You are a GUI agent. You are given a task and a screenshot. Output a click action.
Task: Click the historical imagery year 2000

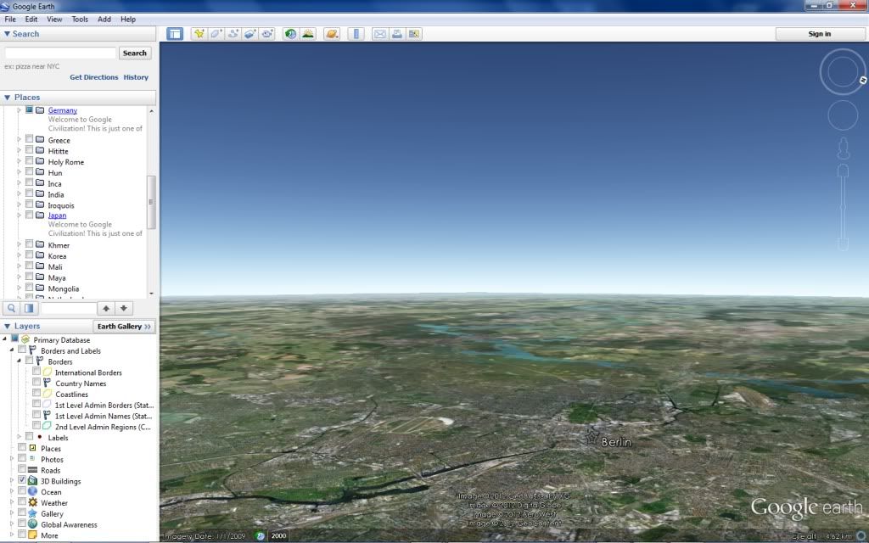click(278, 536)
